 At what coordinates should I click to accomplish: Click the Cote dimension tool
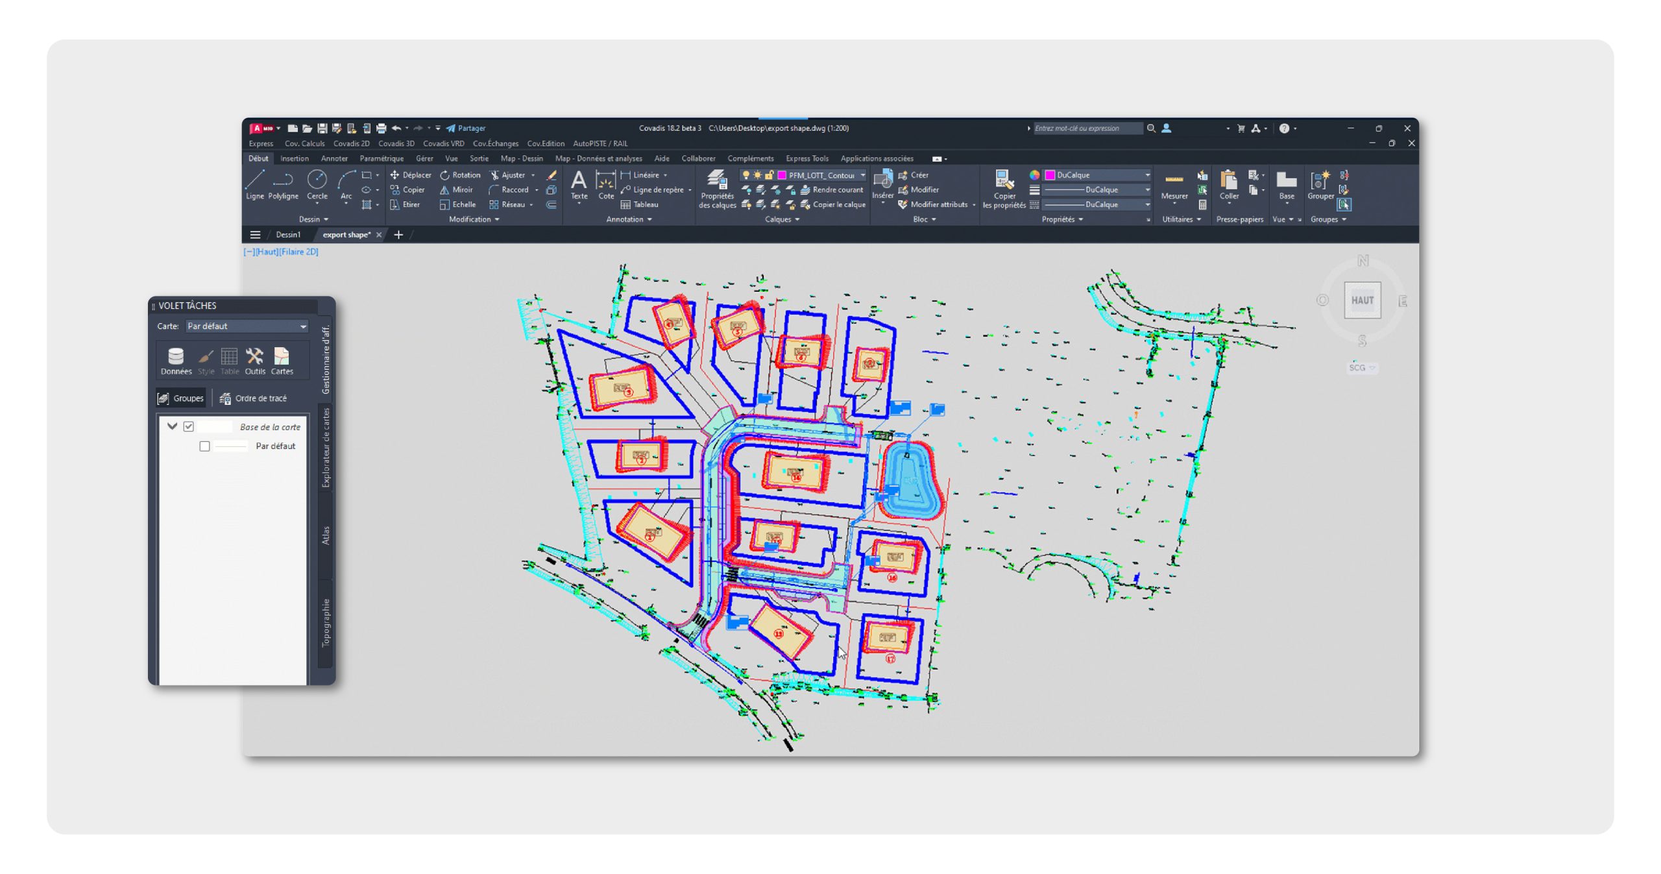click(606, 185)
